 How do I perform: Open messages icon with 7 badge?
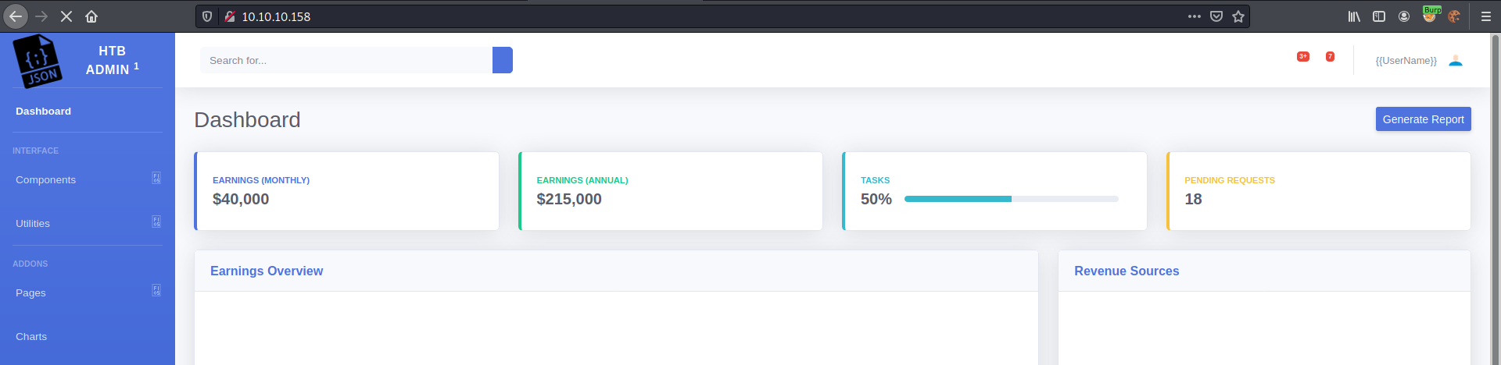coord(1330,57)
